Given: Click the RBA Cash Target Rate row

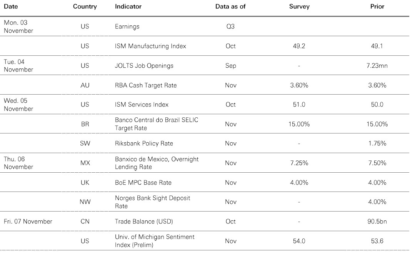Looking at the screenshot, I should tap(146, 85).
